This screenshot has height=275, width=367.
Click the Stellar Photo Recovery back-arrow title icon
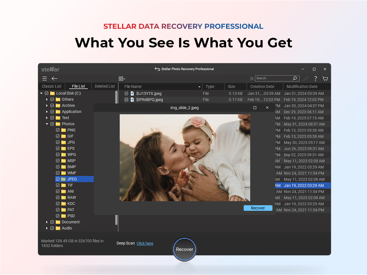[157, 69]
